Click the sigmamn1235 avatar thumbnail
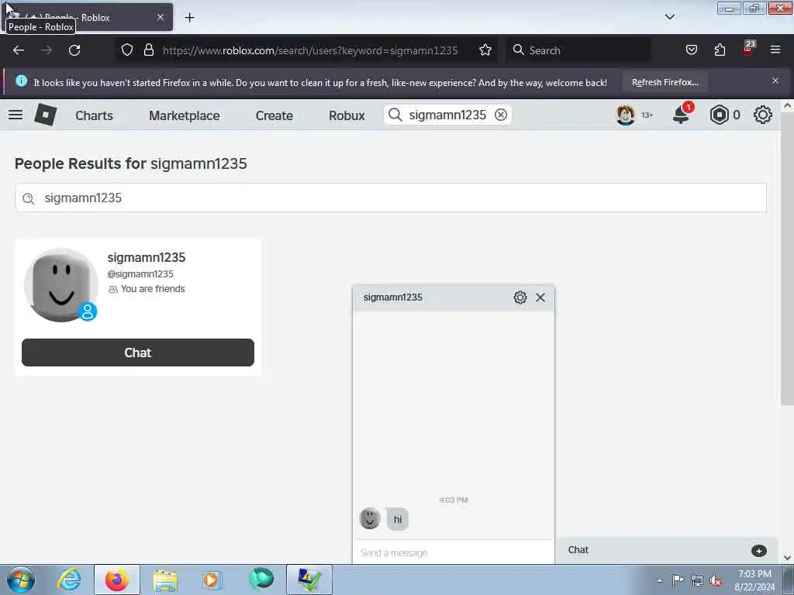Image resolution: width=794 pixels, height=595 pixels. (60, 285)
